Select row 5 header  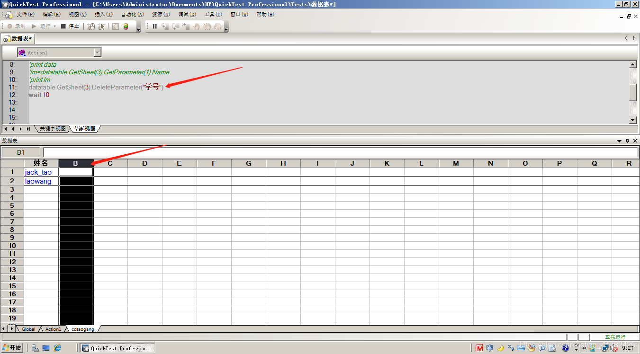(x=12, y=205)
